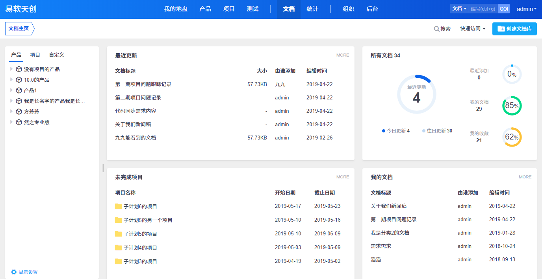Open the admin user menu

point(527,9)
